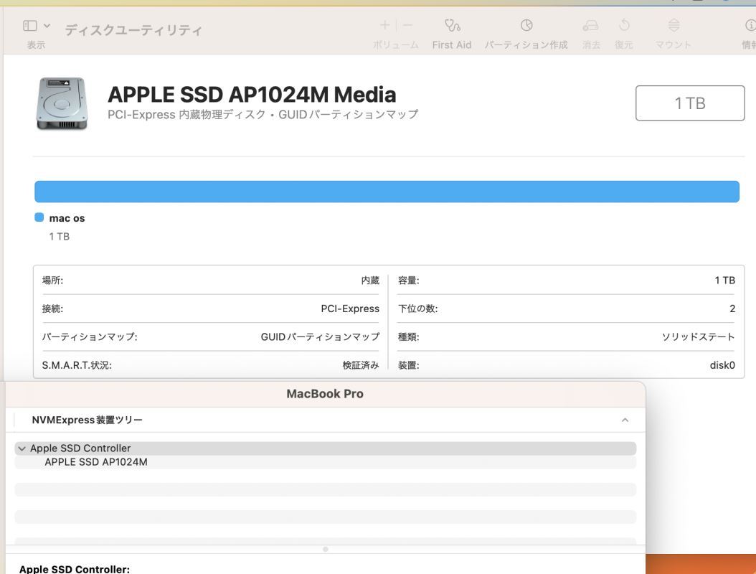Image resolution: width=756 pixels, height=574 pixels.
Task: Open the 表示 view dropdown chevron
Action: tap(47, 26)
